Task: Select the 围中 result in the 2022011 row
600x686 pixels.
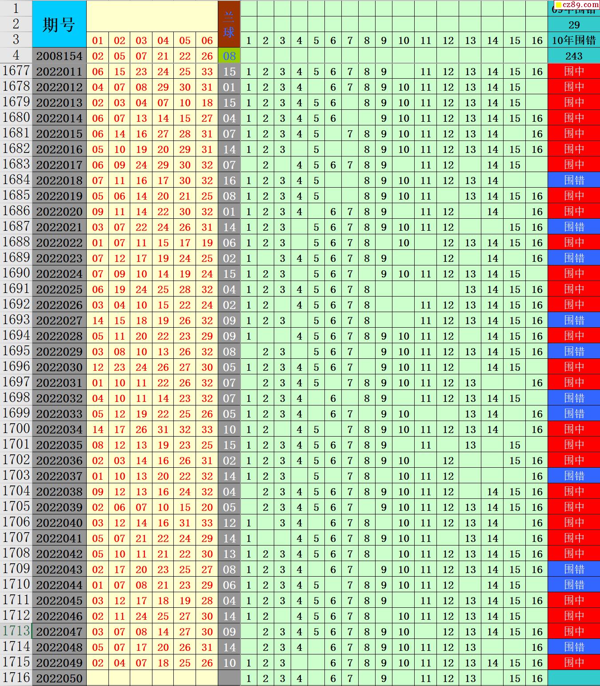Action: (574, 72)
